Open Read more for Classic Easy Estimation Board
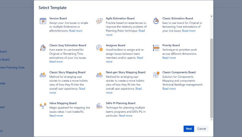 coord(56,62)
